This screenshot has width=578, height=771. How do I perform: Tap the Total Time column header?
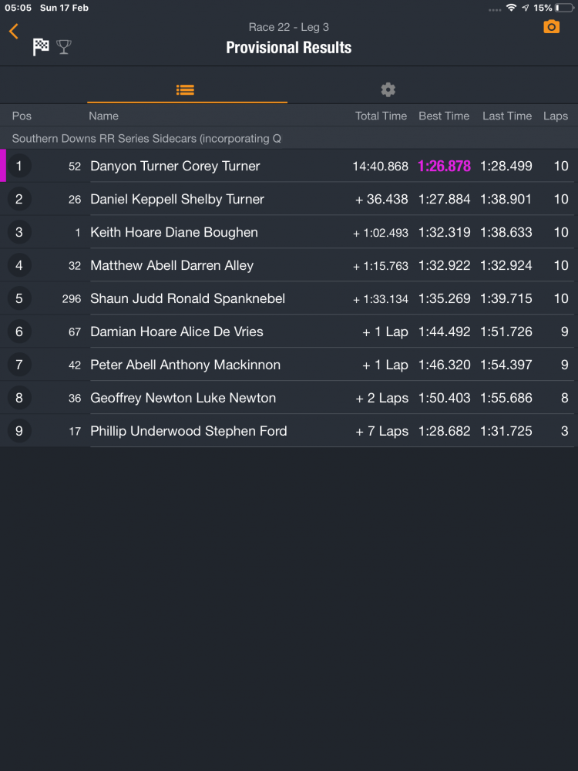click(381, 116)
